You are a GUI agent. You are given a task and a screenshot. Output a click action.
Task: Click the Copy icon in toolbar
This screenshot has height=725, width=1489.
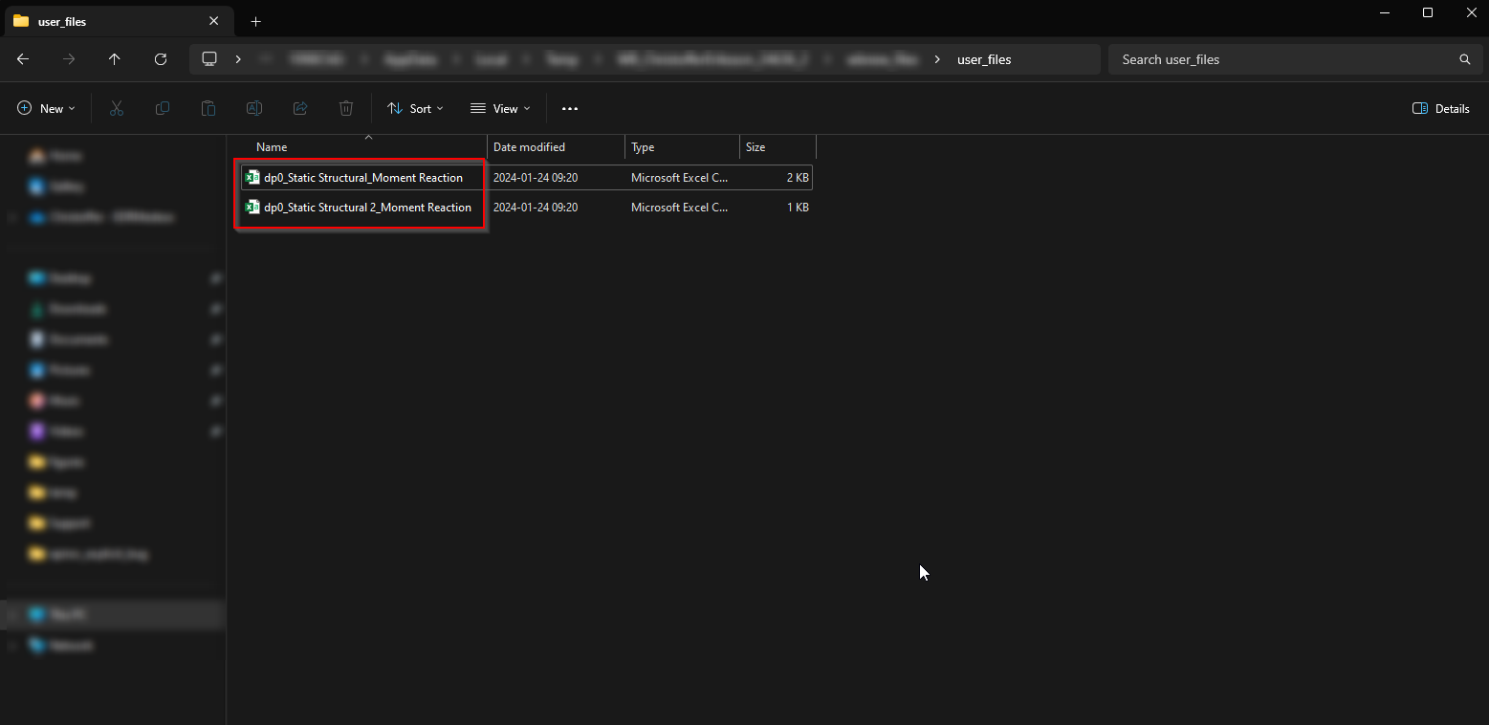click(163, 109)
